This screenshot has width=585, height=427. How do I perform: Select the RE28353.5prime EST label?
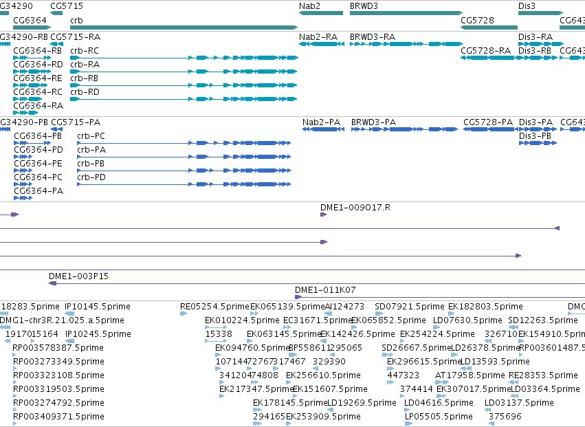coord(543,375)
